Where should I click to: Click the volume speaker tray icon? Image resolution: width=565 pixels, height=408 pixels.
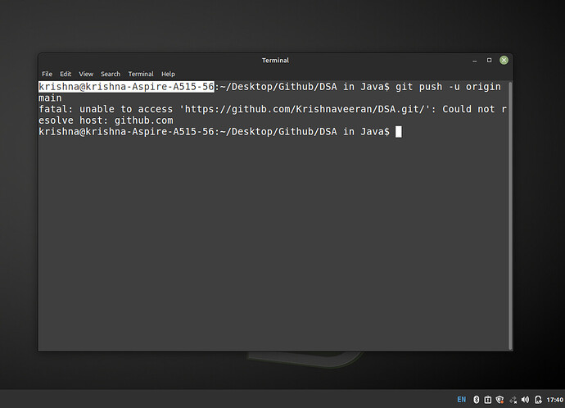point(525,399)
